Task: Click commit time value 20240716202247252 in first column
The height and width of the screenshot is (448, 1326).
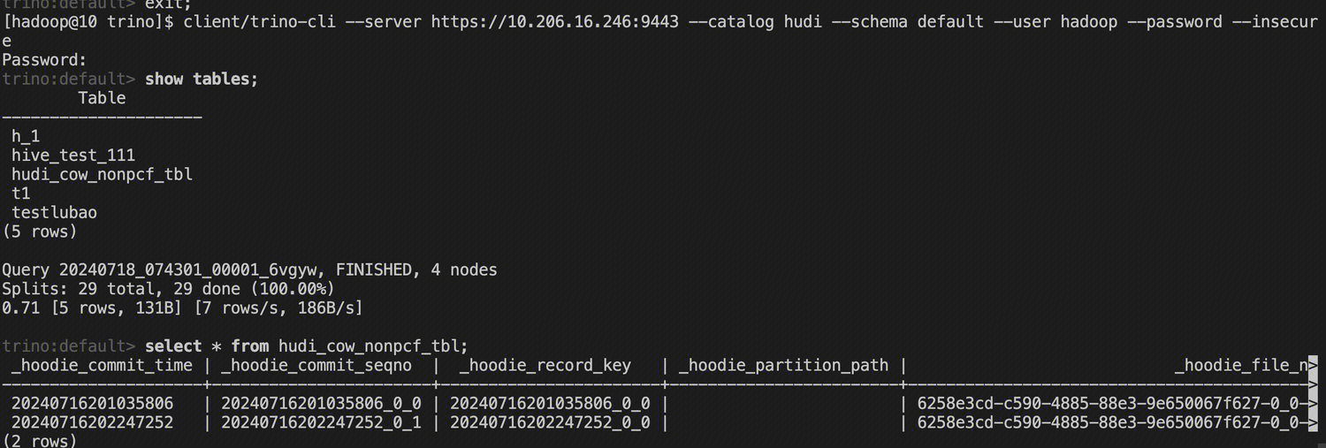Action: 93,422
